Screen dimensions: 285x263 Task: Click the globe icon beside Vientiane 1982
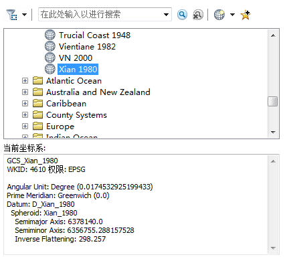pyautogui.click(x=50, y=46)
